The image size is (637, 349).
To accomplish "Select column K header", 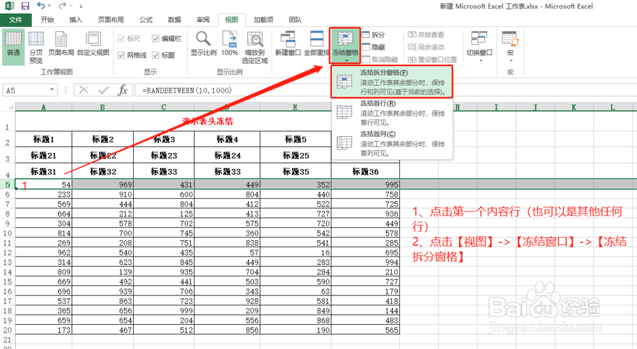I will (574, 107).
